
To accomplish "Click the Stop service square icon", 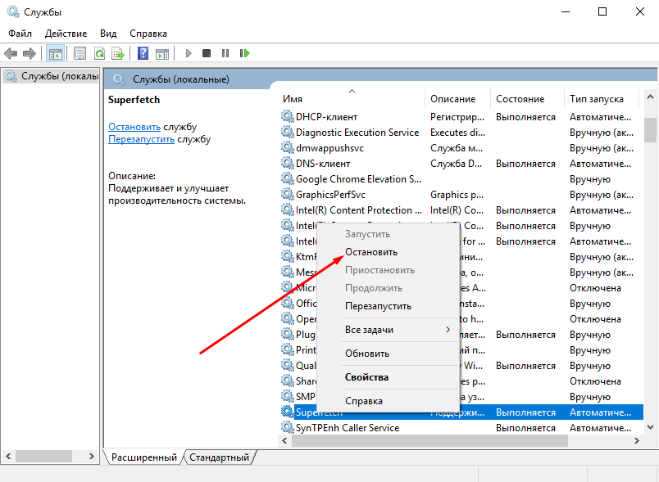I will click(x=207, y=53).
